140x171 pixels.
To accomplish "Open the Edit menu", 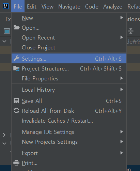I will 32,6.
